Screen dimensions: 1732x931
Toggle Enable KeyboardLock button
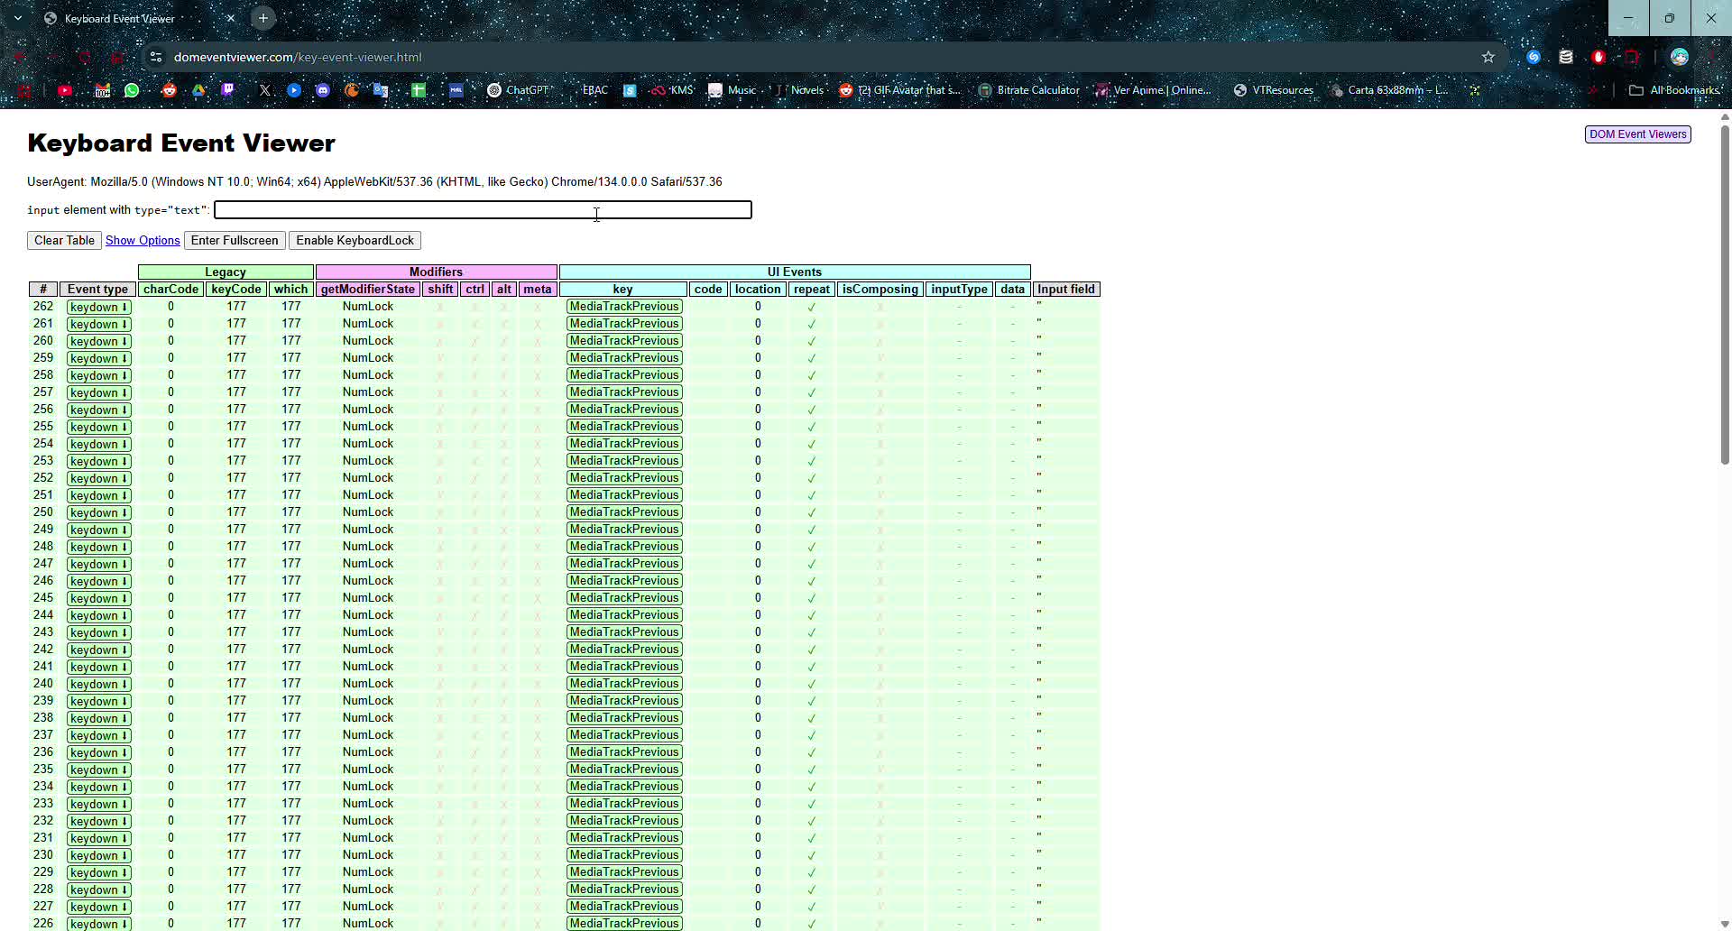click(x=355, y=241)
